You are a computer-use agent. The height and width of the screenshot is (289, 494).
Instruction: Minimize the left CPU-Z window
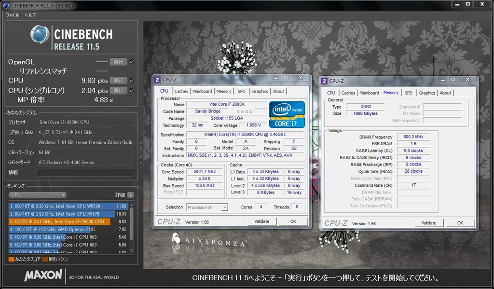click(x=275, y=78)
